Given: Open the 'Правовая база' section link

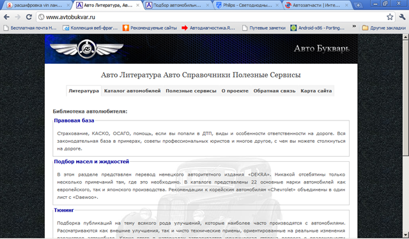Looking at the screenshot, I should tap(74, 120).
